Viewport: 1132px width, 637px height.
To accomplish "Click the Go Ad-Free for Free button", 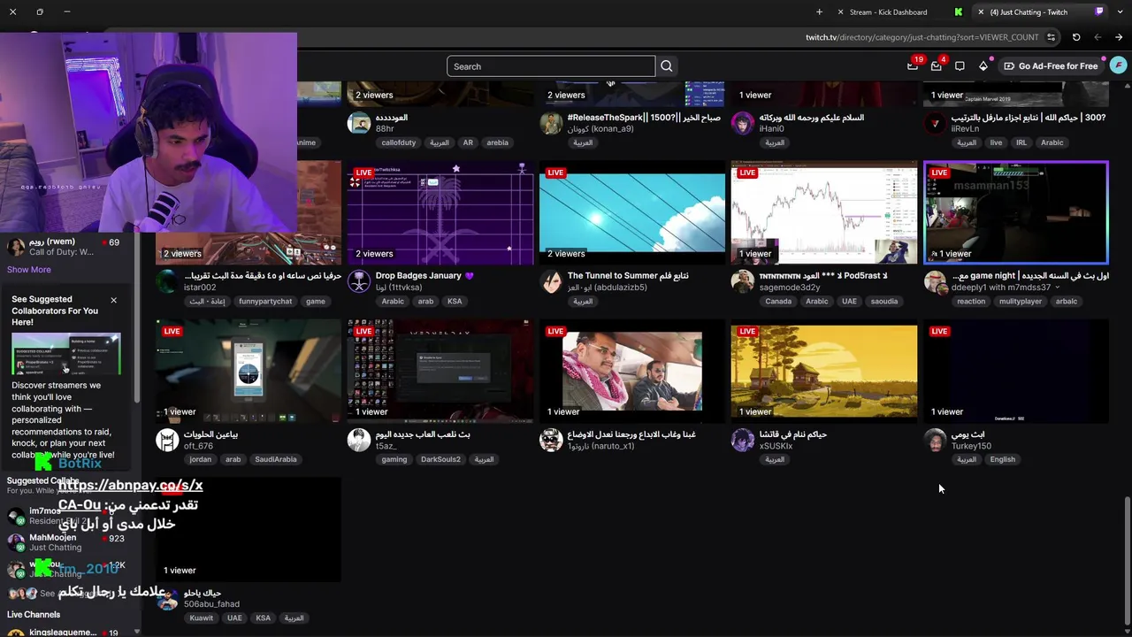I will [x=1051, y=66].
